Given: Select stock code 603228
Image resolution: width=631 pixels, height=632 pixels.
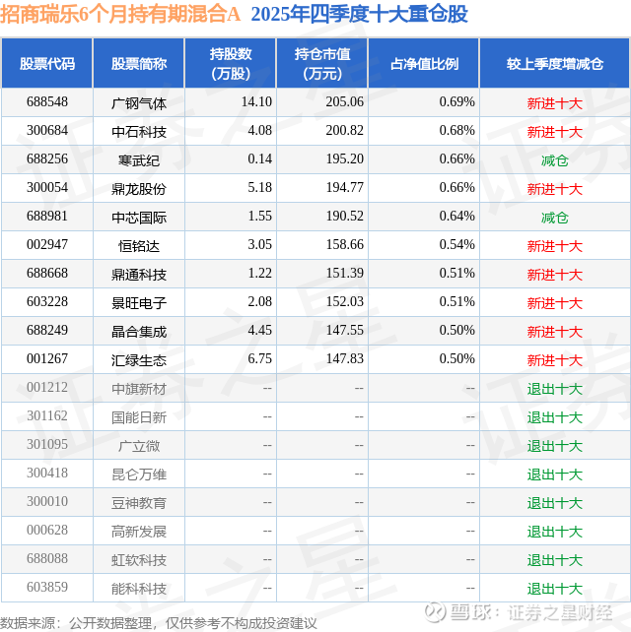Looking at the screenshot, I should coord(47,301).
